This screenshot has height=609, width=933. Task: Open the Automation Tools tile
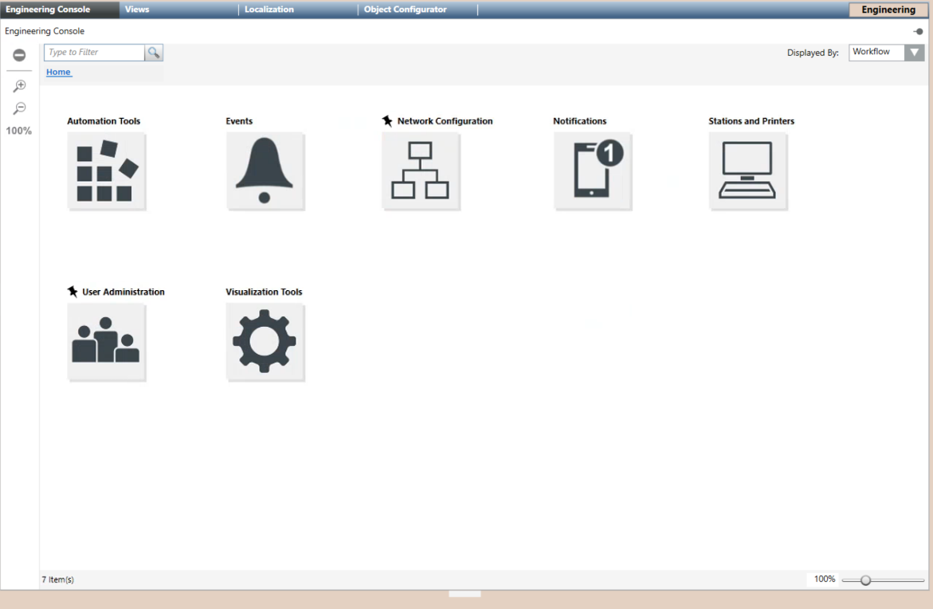tap(106, 170)
